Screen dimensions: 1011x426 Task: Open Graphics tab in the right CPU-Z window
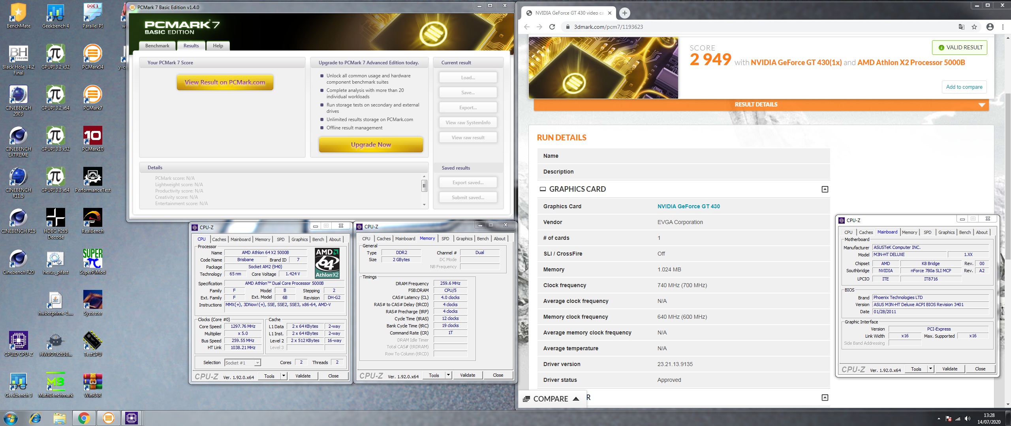coord(946,232)
